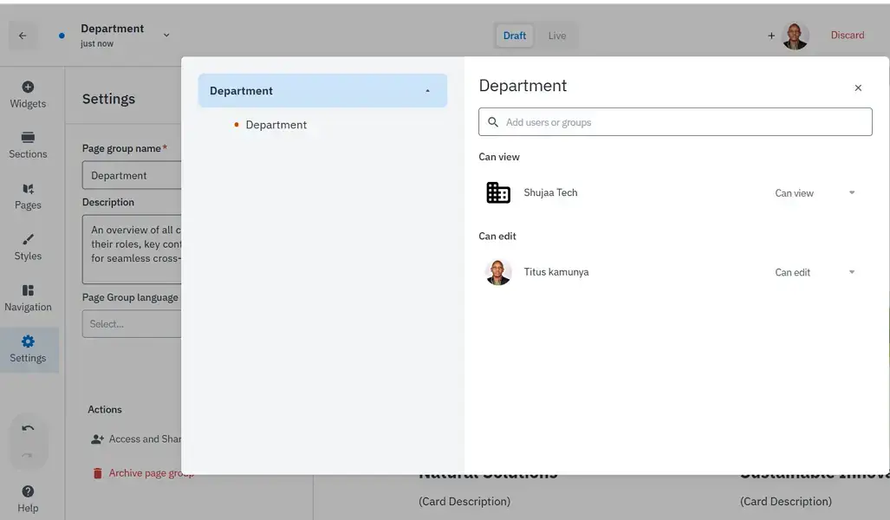Click the back arrow button
This screenshot has height=520, width=890.
[23, 36]
